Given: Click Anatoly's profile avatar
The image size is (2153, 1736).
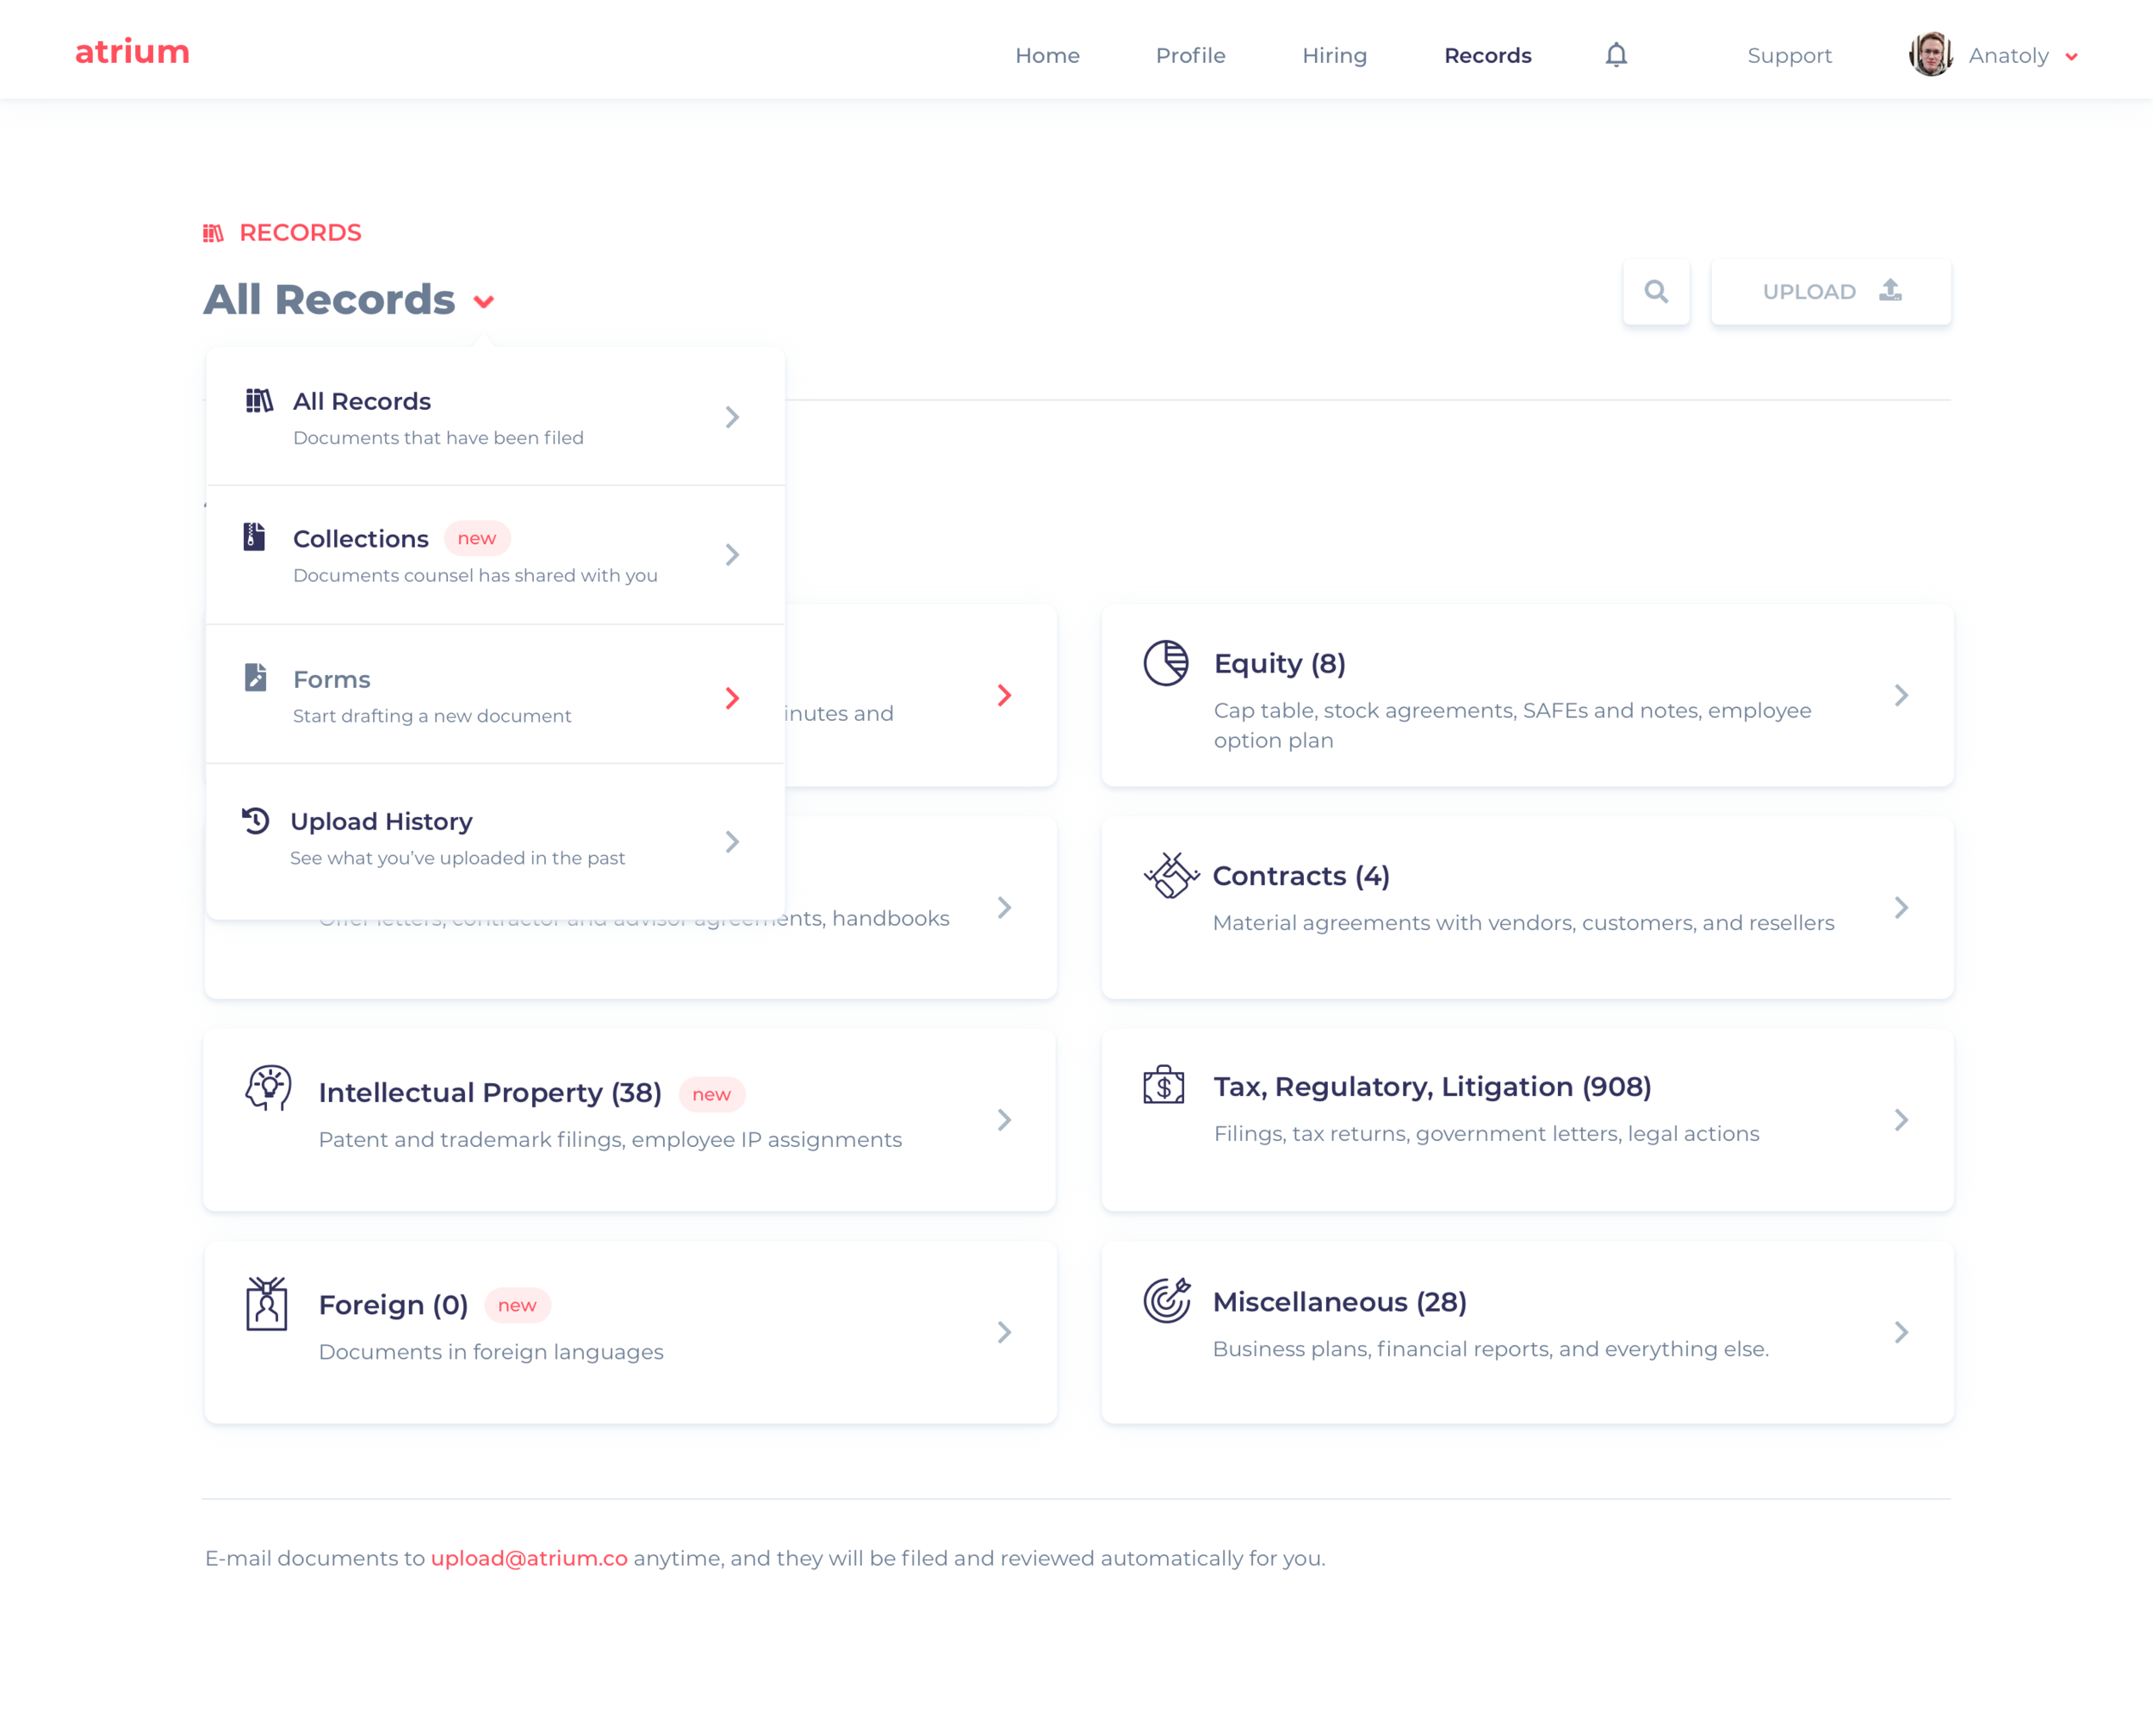Looking at the screenshot, I should (x=1930, y=55).
